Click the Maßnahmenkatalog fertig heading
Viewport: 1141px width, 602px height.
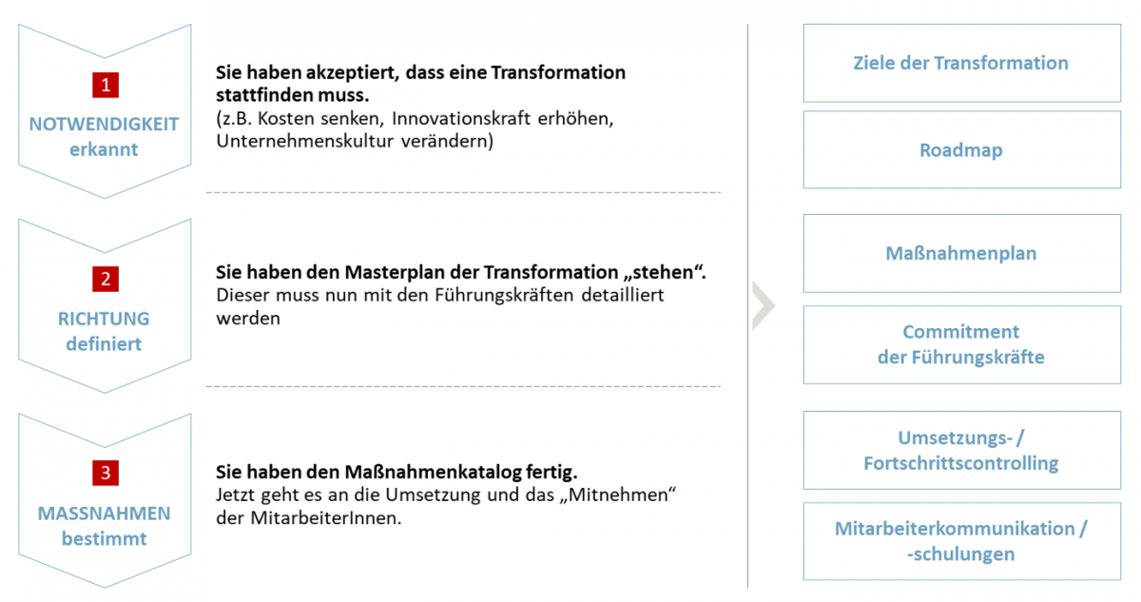tap(396, 472)
